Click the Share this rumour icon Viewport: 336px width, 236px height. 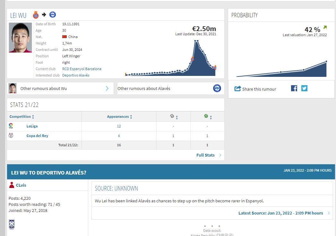pyautogui.click(x=237, y=88)
